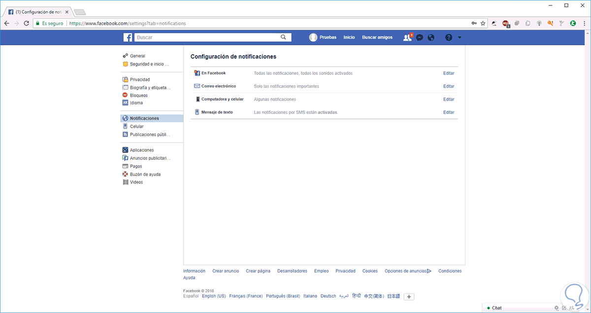Open Empleo footer link
The image size is (591, 313).
tap(321, 271)
